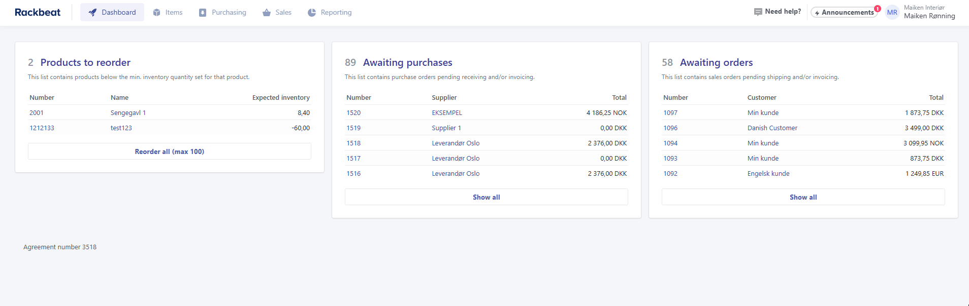
Task: Open purchase order 1520
Action: pos(353,113)
